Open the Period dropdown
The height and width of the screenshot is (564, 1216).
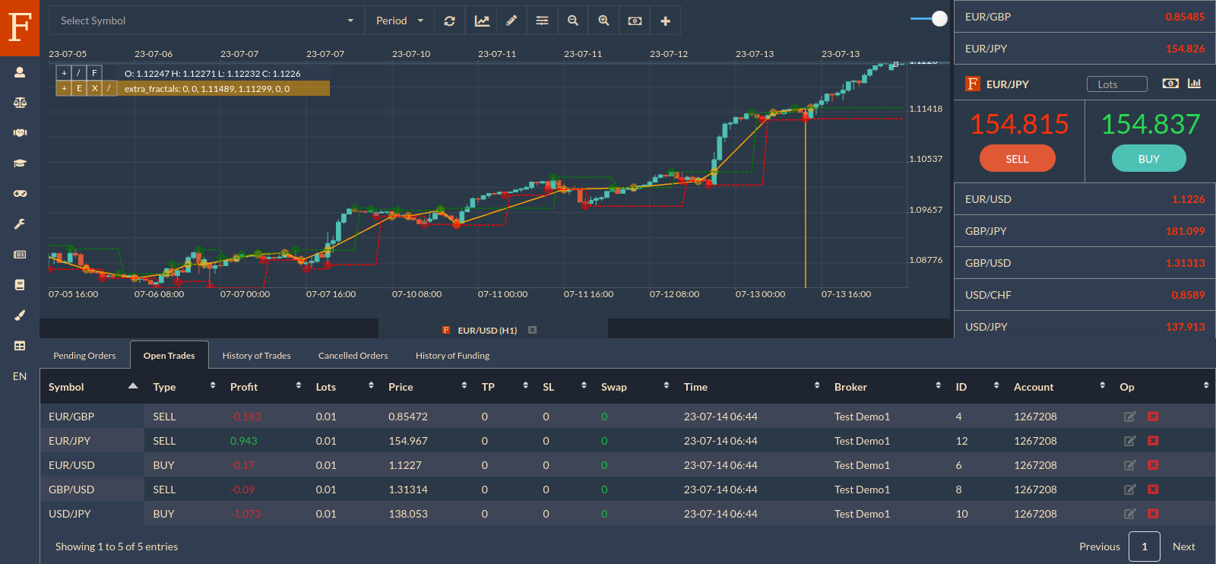coord(400,21)
